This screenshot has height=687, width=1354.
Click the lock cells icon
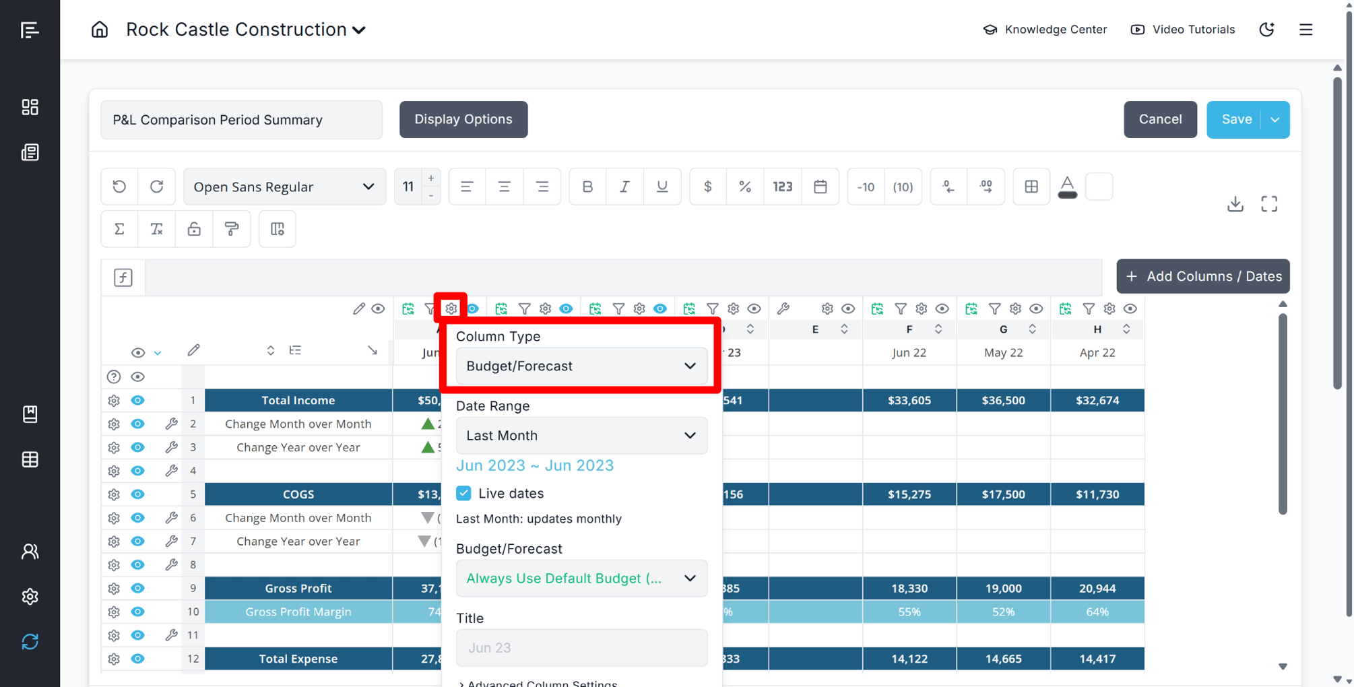tap(194, 229)
